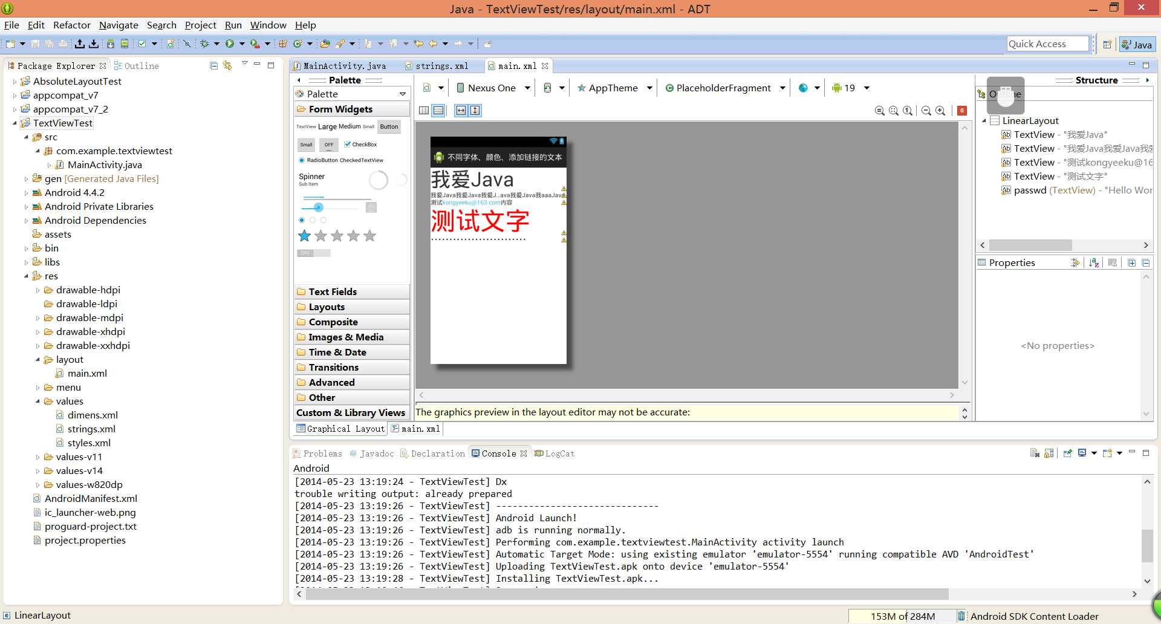Screen dimensions: 1161x624
Task: Click the zoom to fit icon
Action: click(x=894, y=110)
